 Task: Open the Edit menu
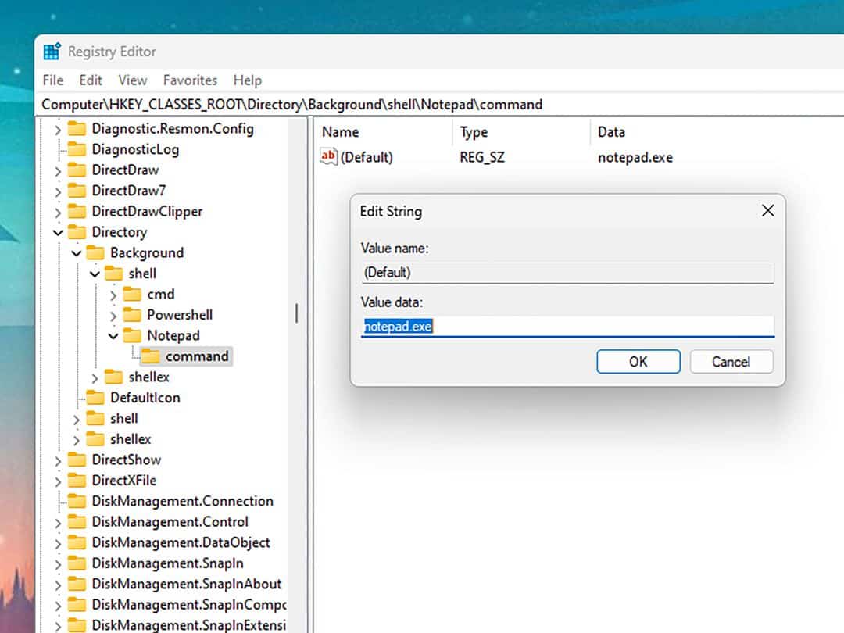coord(91,80)
